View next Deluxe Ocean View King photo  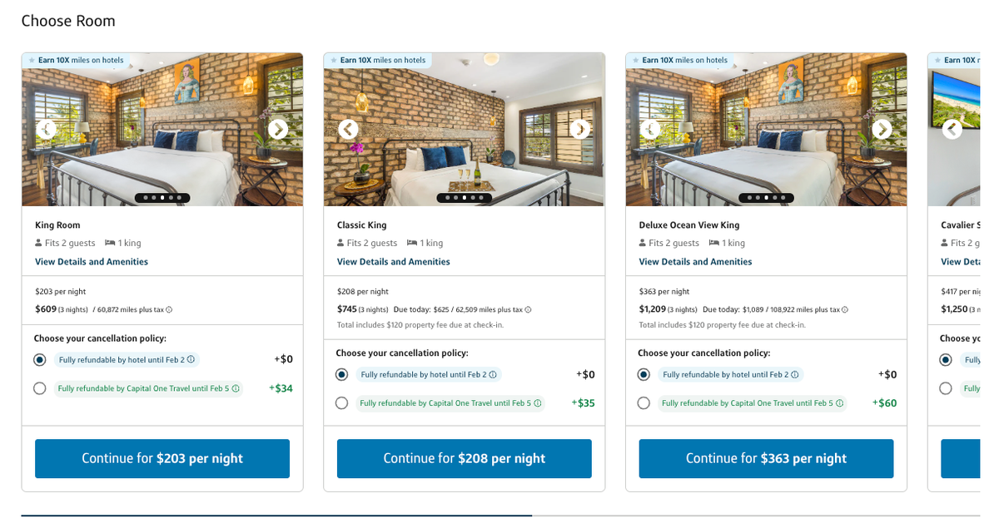pyautogui.click(x=881, y=130)
